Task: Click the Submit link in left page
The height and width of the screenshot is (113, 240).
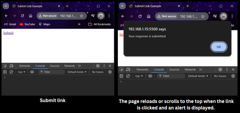Action: pos(8,33)
